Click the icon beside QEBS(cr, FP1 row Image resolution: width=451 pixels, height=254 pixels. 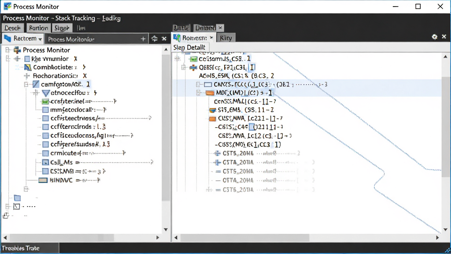point(193,67)
